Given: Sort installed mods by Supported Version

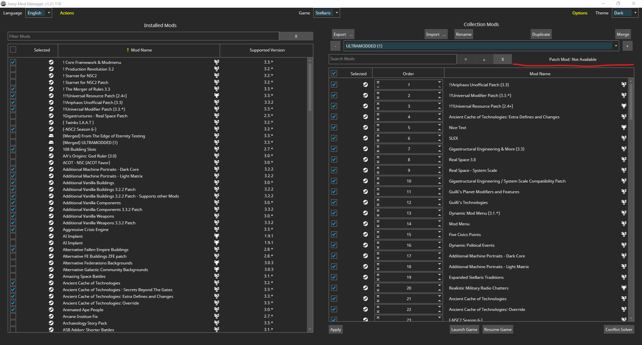Looking at the screenshot, I should (267, 50).
